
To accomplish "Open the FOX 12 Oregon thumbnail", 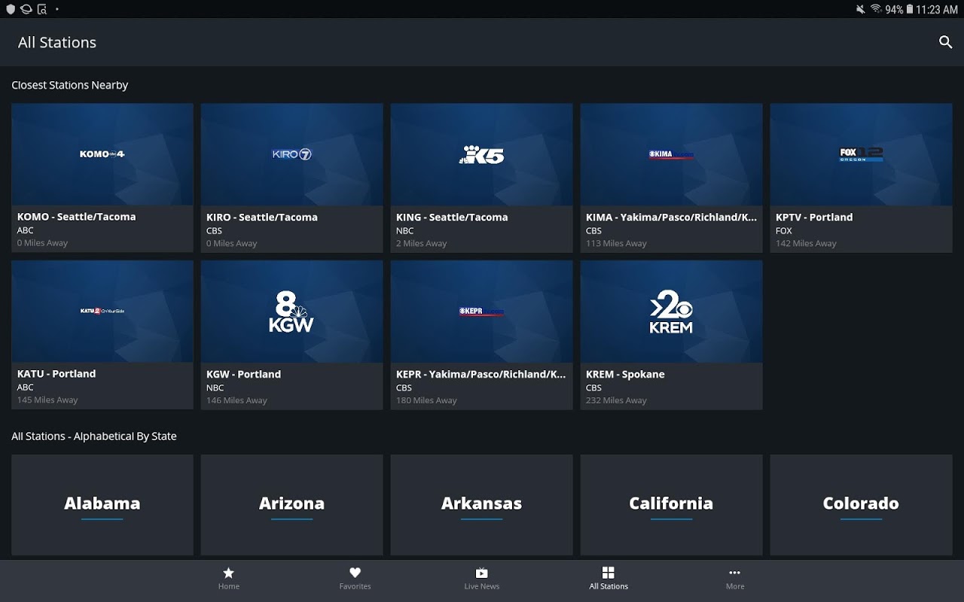I will [x=862, y=154].
